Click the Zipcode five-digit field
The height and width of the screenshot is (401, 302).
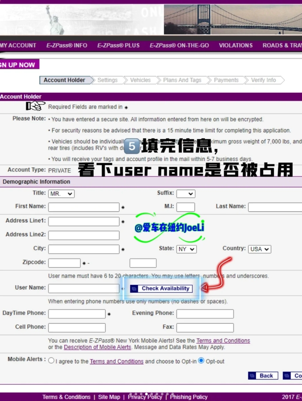click(x=64, y=263)
